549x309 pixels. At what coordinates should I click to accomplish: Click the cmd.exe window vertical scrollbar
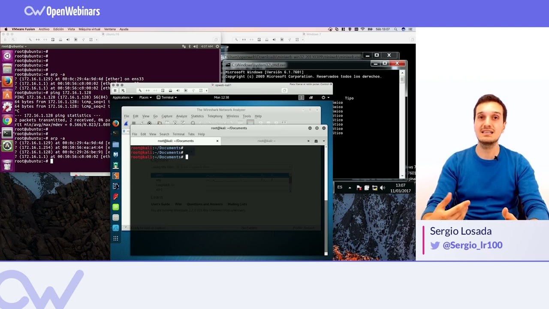pyautogui.click(x=402, y=124)
